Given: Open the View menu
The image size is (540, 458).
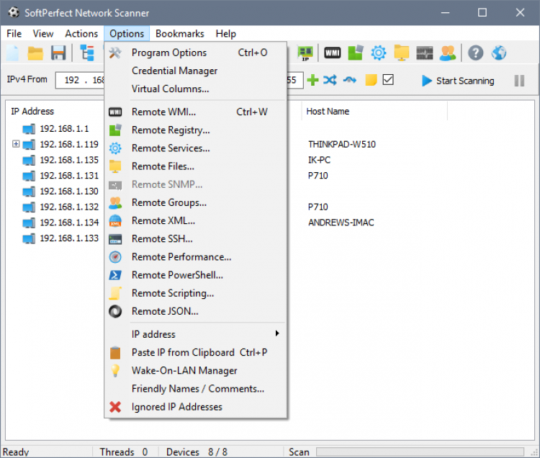Looking at the screenshot, I should (43, 34).
